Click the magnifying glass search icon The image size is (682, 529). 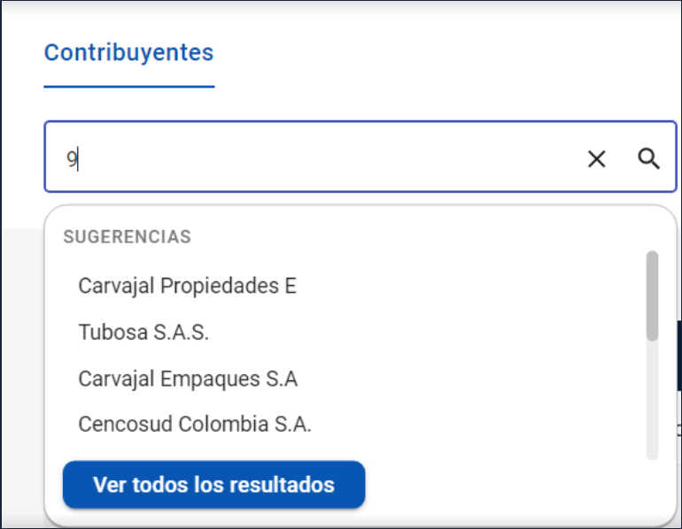point(648,158)
